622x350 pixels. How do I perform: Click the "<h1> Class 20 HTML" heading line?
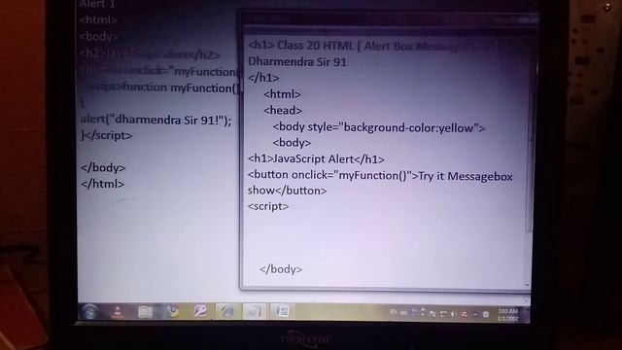(x=372, y=46)
